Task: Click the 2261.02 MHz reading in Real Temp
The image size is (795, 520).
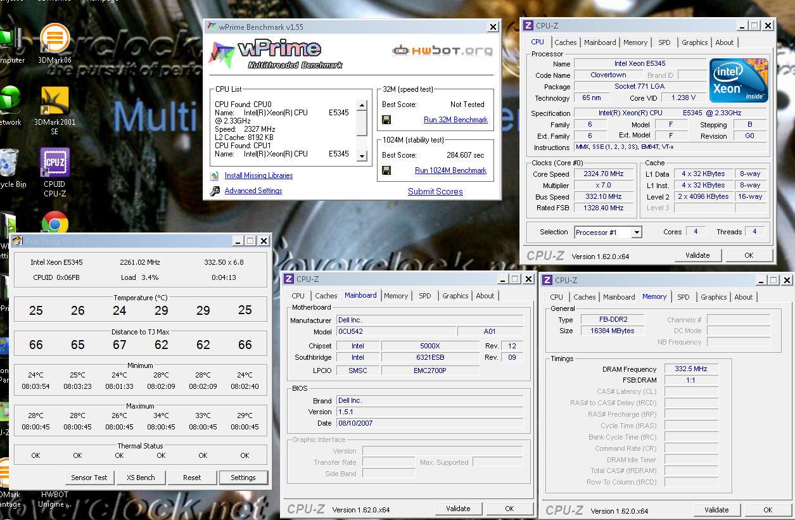Action: click(140, 262)
